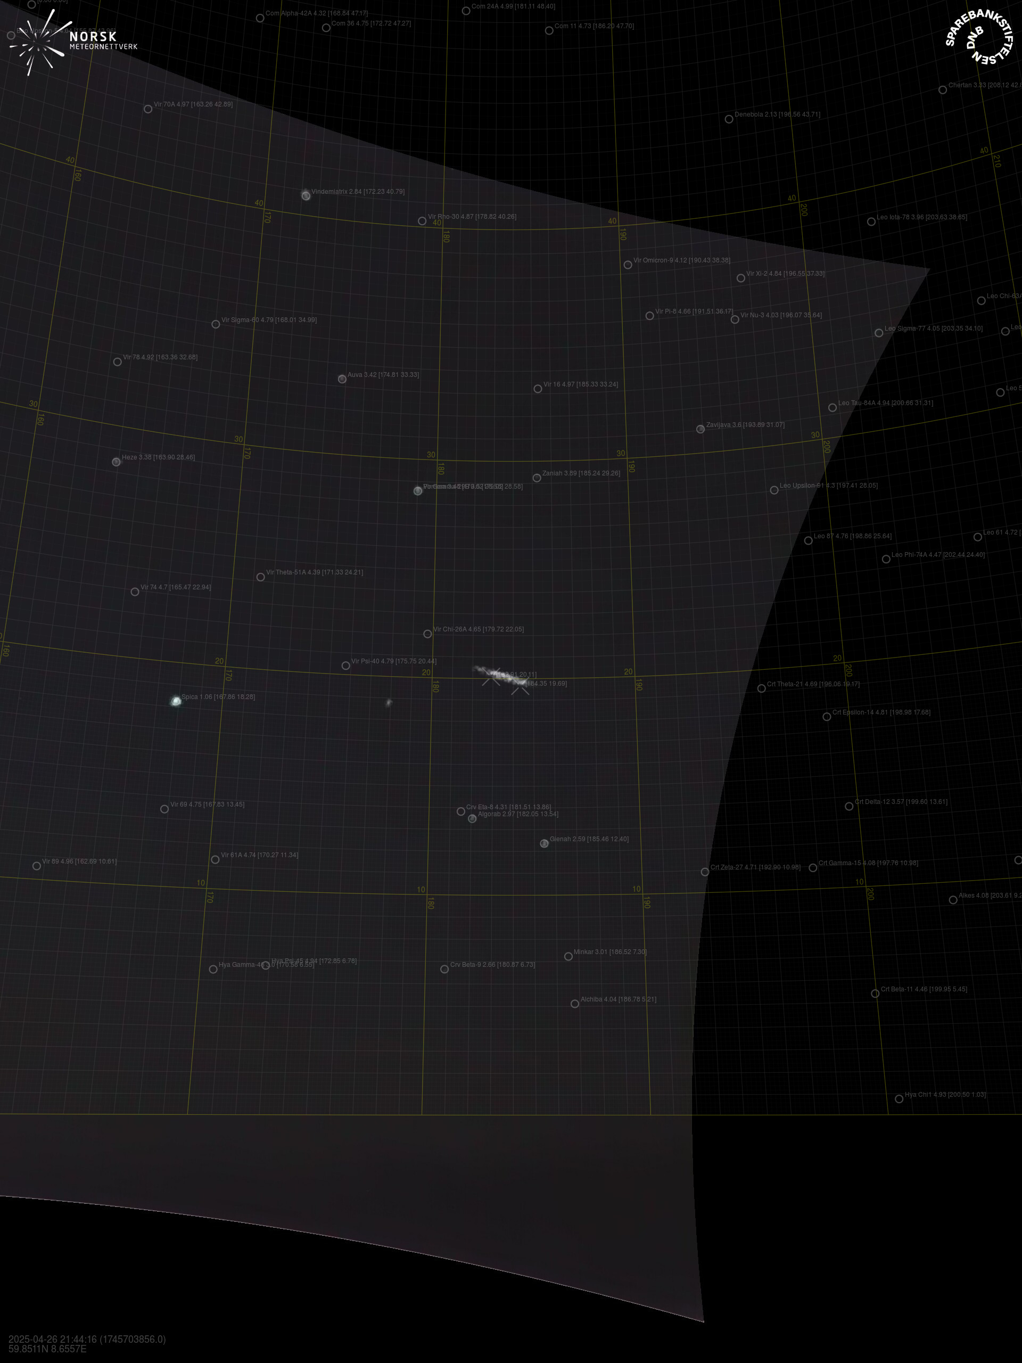Click the label 'Vir 70A 4.97'
Screen dimensions: 1022x1363
coord(172,104)
